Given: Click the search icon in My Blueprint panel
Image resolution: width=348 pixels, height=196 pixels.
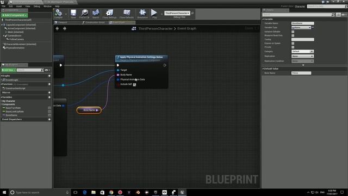Looking at the screenshot, I should [42, 70].
